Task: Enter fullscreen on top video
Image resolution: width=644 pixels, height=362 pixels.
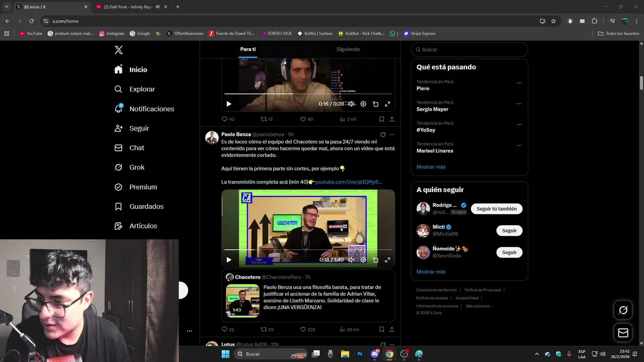Action: (387, 104)
